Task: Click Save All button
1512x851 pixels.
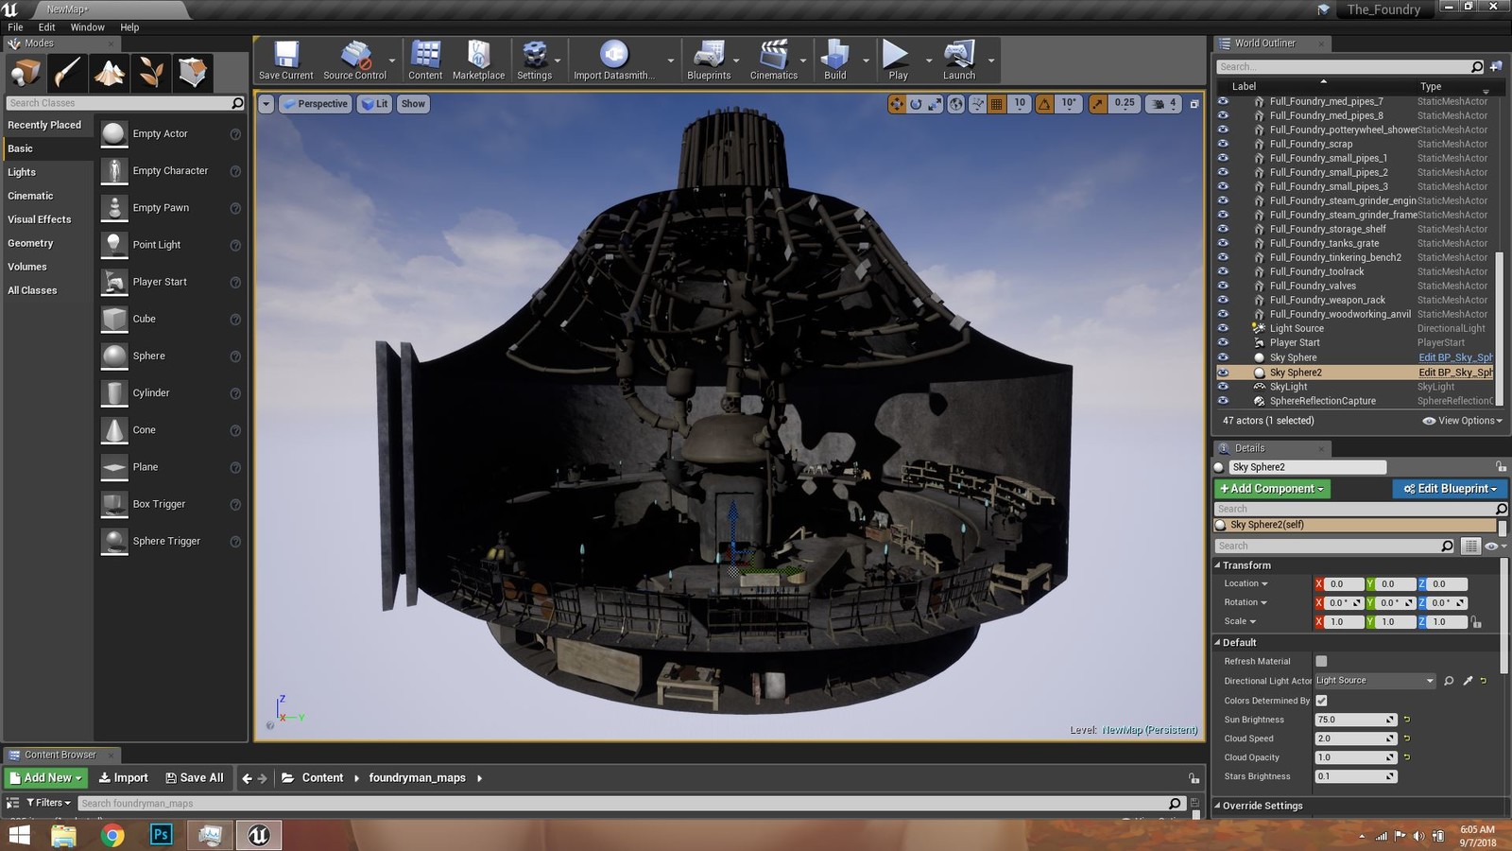Action: [195, 778]
